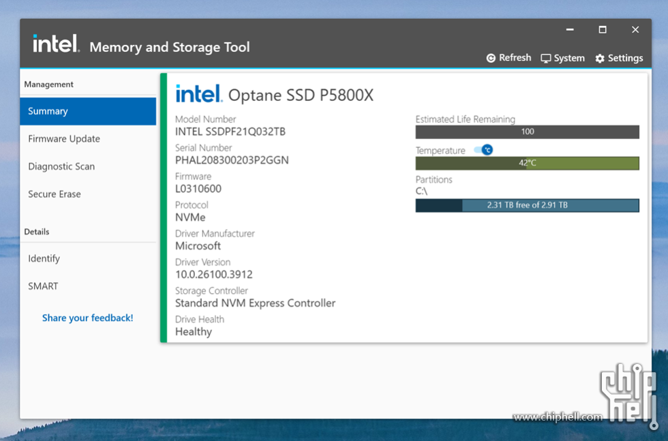Open the System view button
Viewport: 668px width, 441px height.
(569, 58)
